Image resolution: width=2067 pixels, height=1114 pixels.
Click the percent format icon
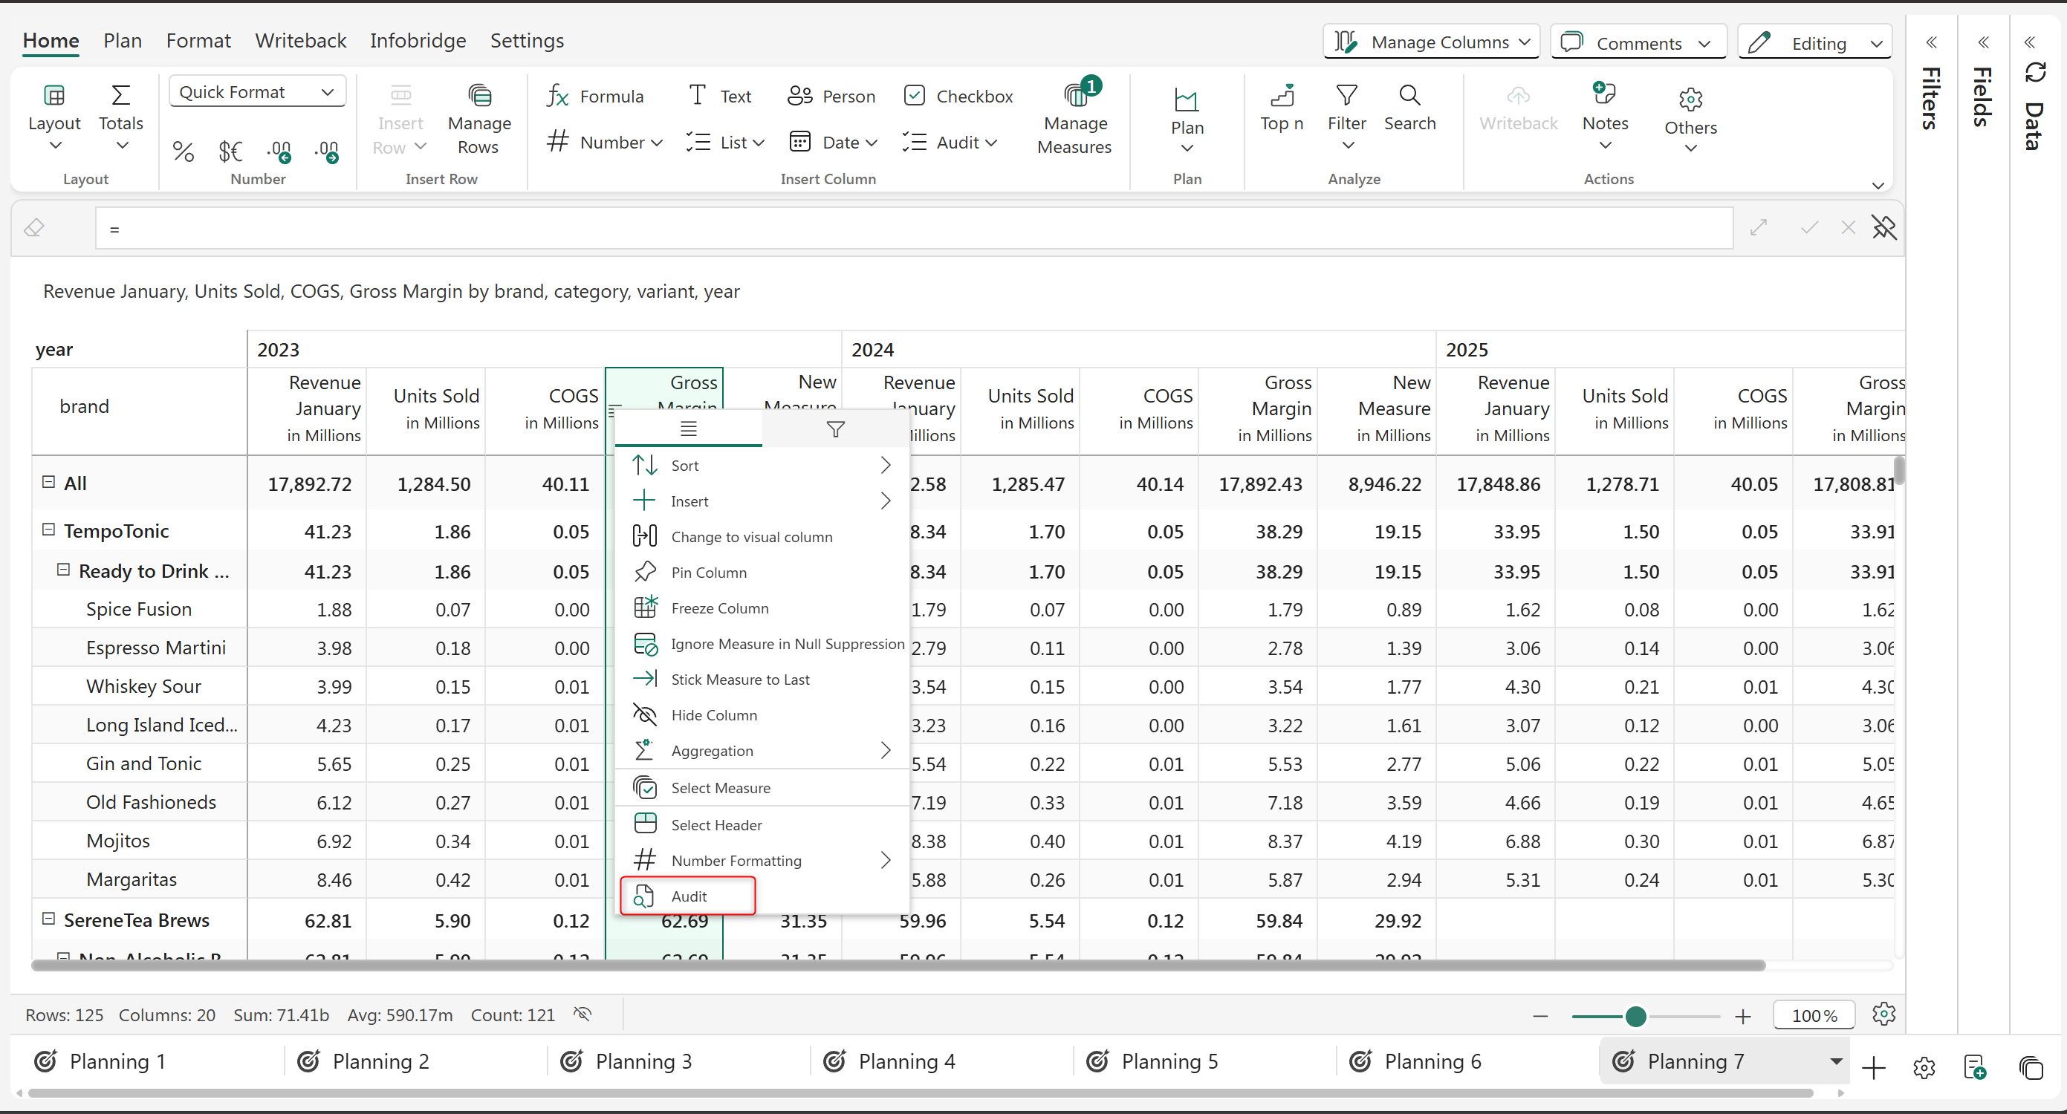pyautogui.click(x=183, y=151)
